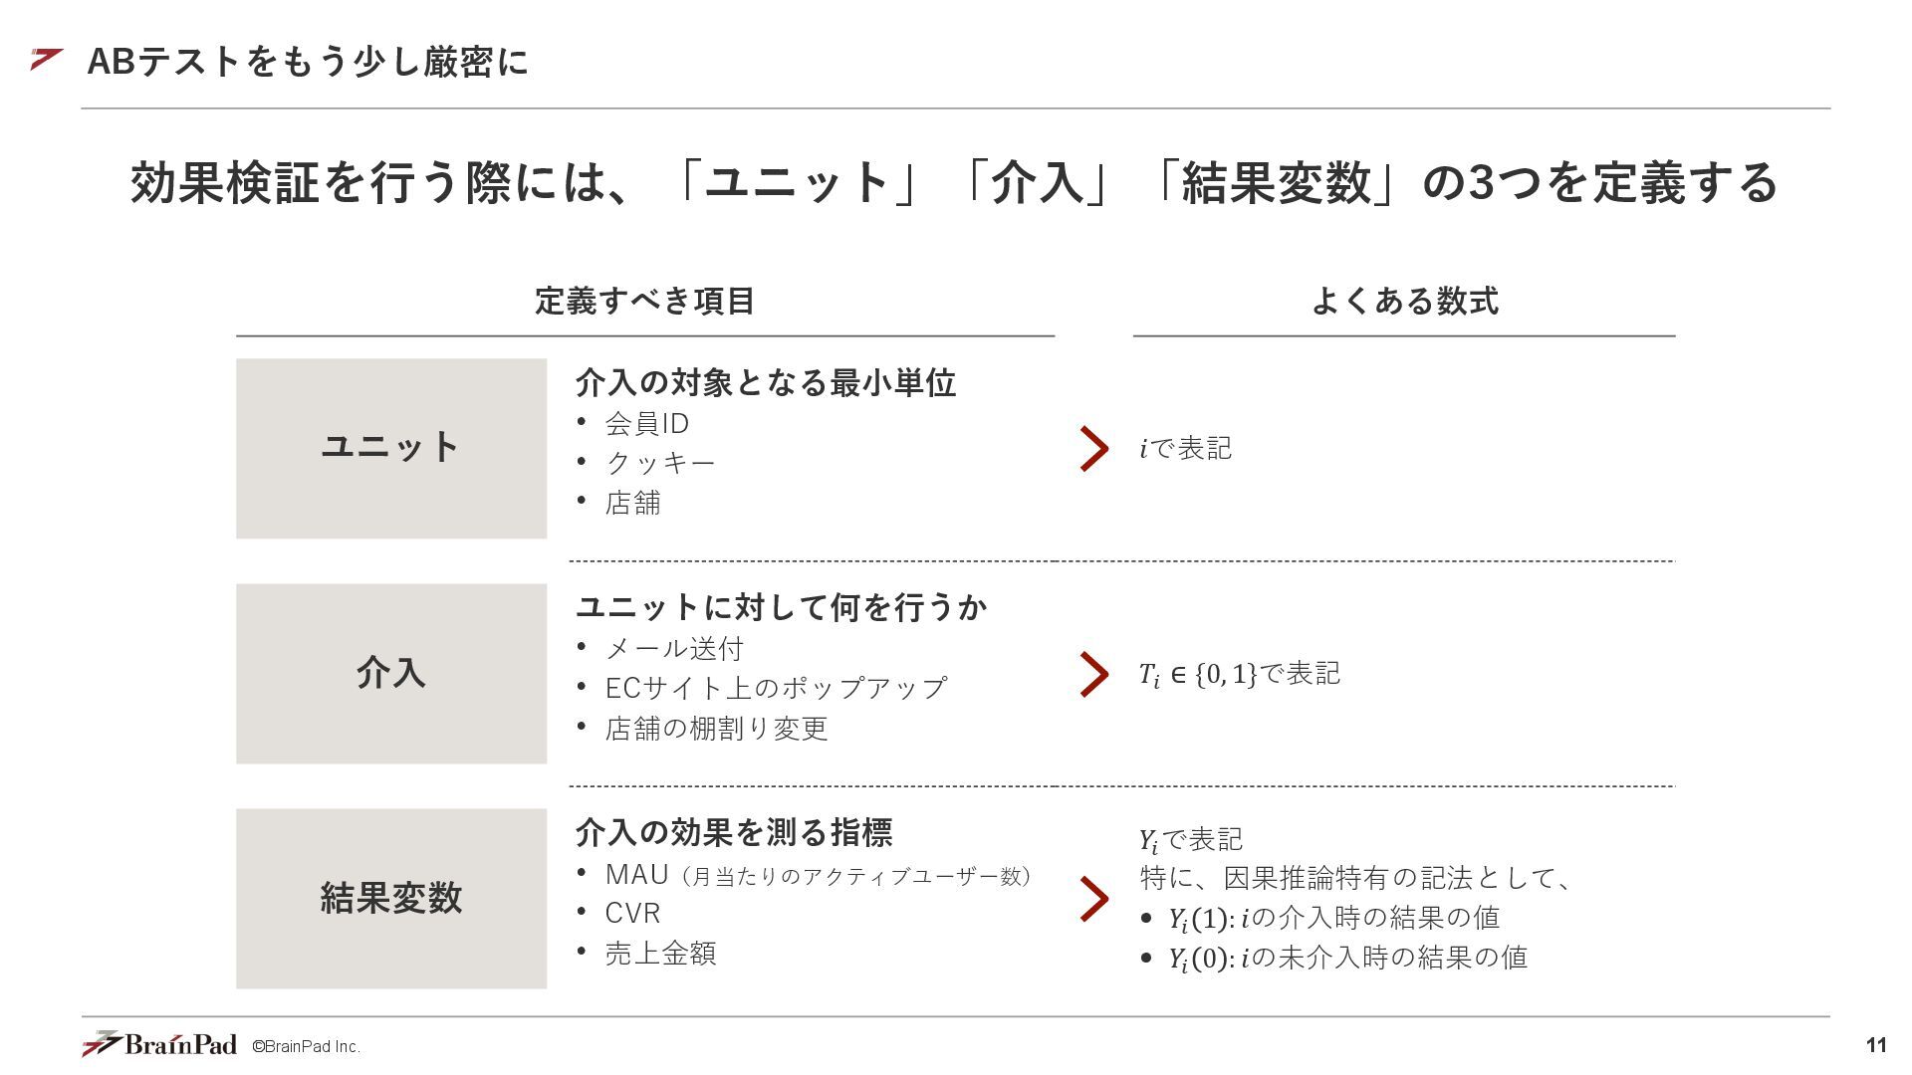Click the クッキー bullet item
This screenshot has height=1075, width=1912.
click(x=660, y=463)
